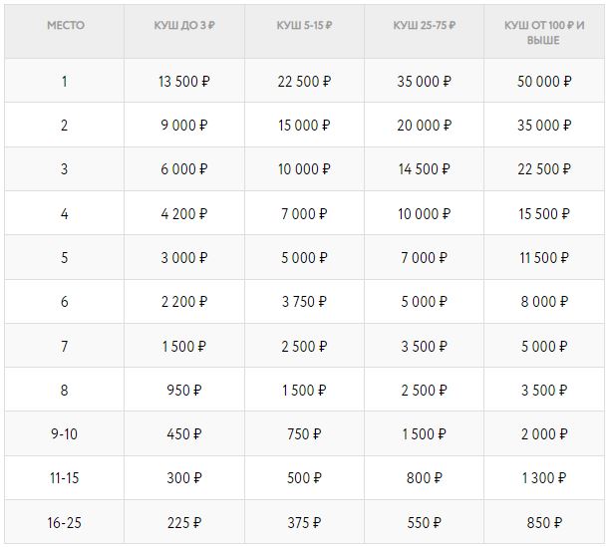Click the place 9-10 row label

tap(65, 433)
